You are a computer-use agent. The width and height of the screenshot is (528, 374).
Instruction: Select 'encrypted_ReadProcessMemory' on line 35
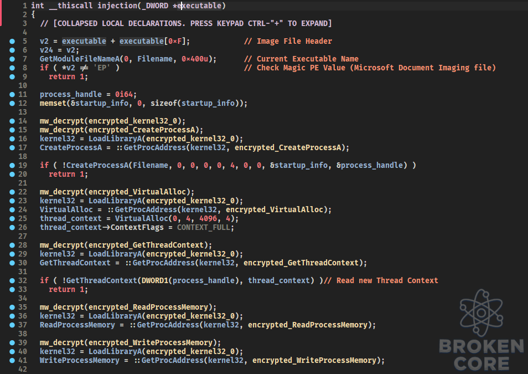pos(148,307)
